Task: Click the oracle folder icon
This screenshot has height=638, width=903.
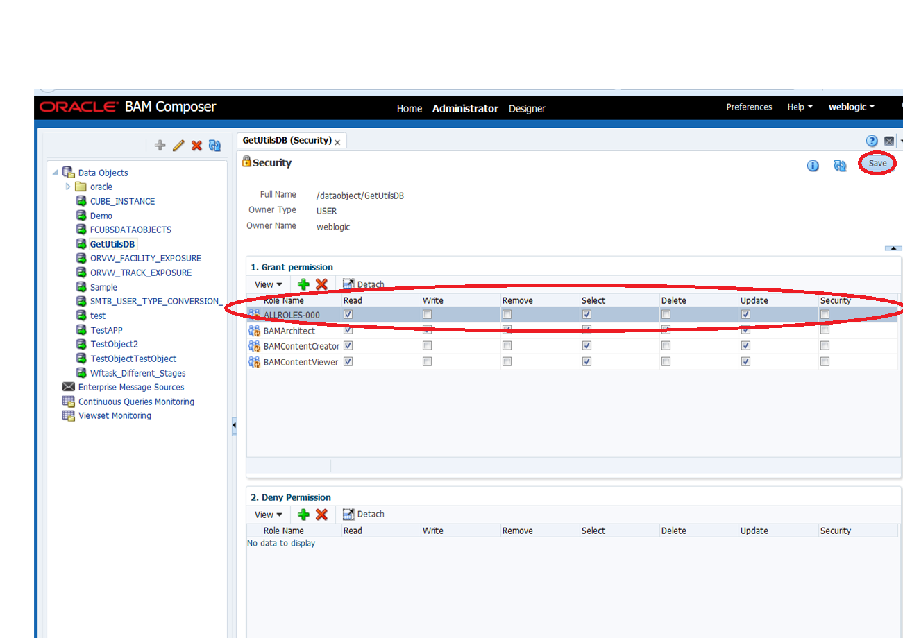Action: [81, 187]
